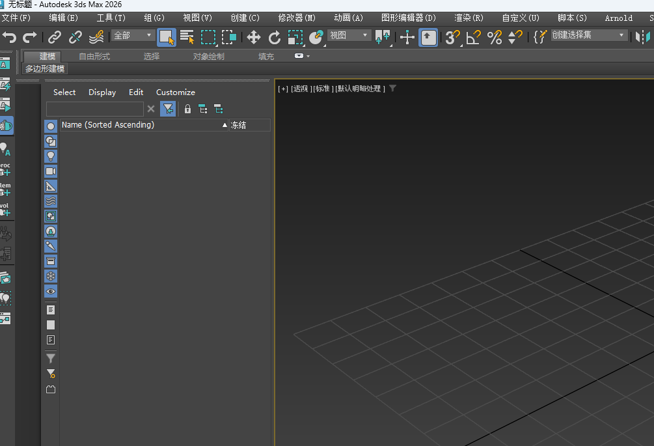Switch to the 自由形式 ribbon tab
Image resolution: width=654 pixels, height=446 pixels.
click(x=94, y=57)
